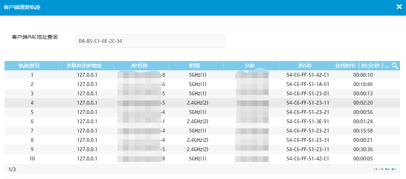Go to the next page of results

click(387, 169)
